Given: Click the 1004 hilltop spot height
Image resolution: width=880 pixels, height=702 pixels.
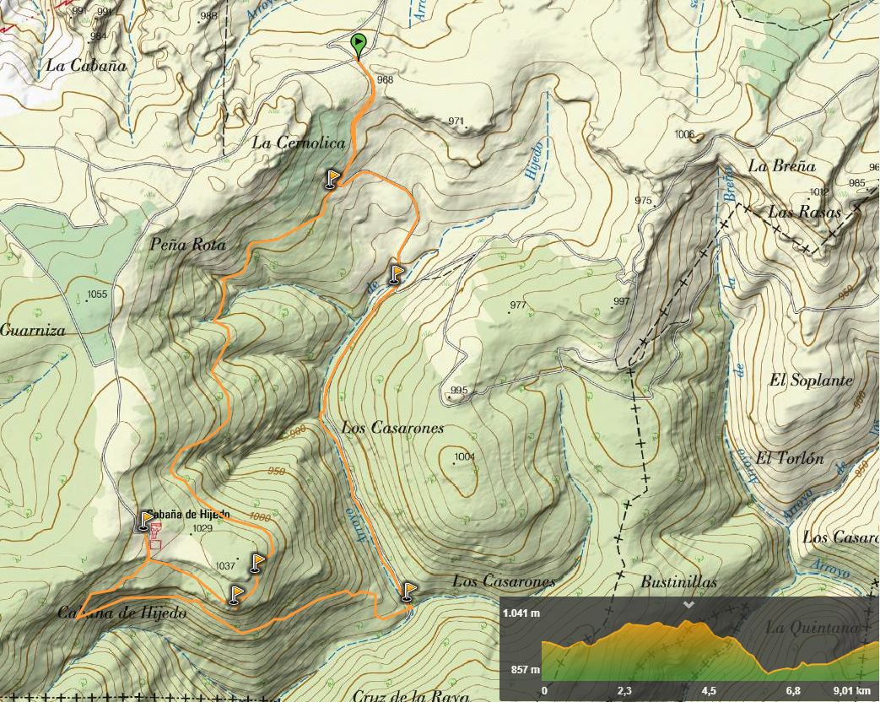Looking at the screenshot, I should click(465, 458).
